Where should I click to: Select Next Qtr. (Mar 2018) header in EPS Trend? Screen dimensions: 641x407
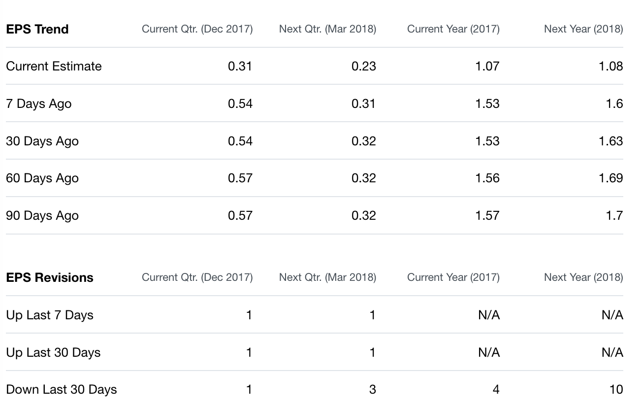pos(327,29)
